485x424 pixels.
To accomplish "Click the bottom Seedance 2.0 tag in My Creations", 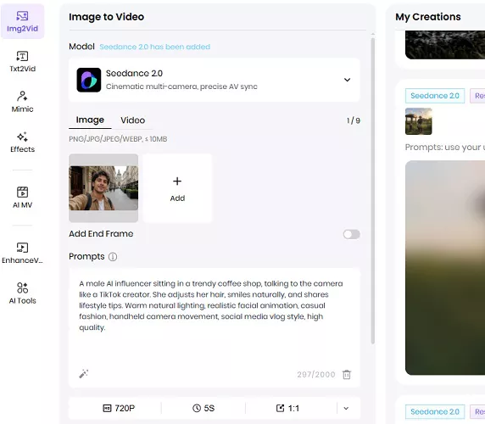I will click(x=435, y=411).
